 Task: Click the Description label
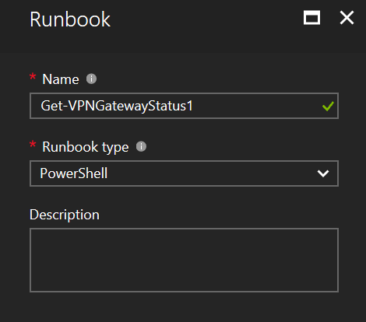65,215
